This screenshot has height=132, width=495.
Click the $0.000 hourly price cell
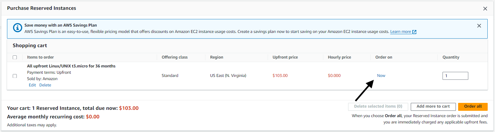point(334,76)
